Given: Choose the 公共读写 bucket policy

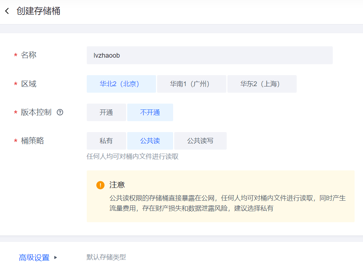Looking at the screenshot, I should tap(200, 141).
